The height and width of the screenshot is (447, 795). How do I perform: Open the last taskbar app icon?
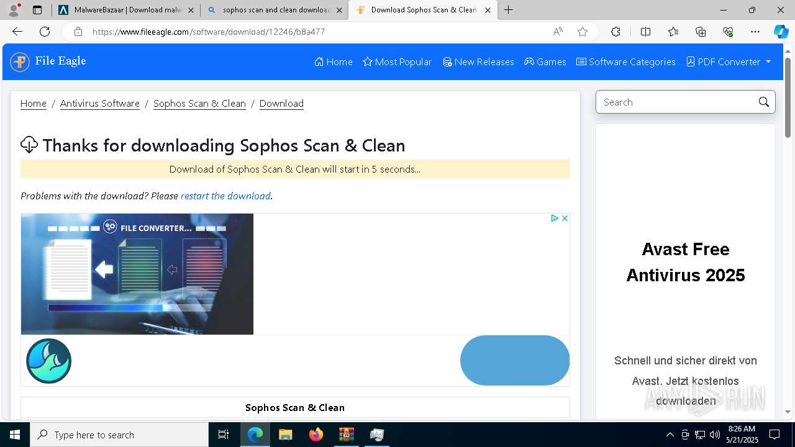tap(376, 435)
